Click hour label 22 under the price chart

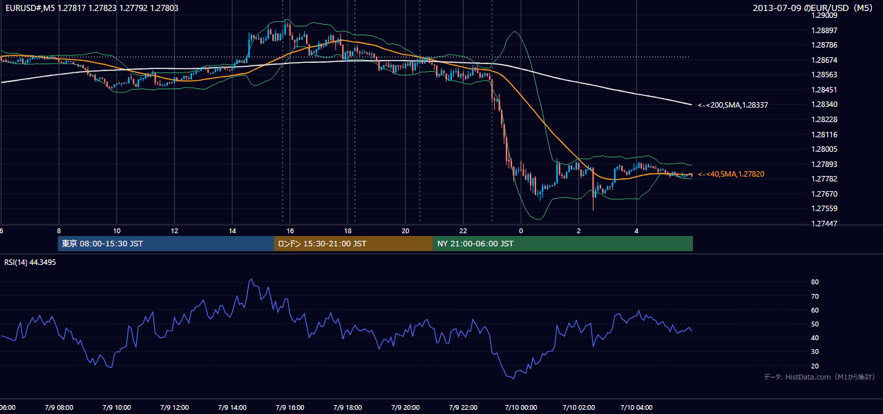click(464, 230)
